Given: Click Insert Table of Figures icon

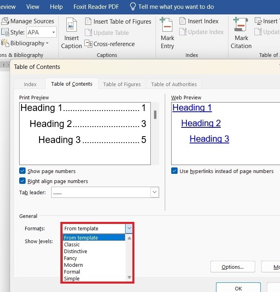Looking at the screenshot, I should [x=88, y=21].
